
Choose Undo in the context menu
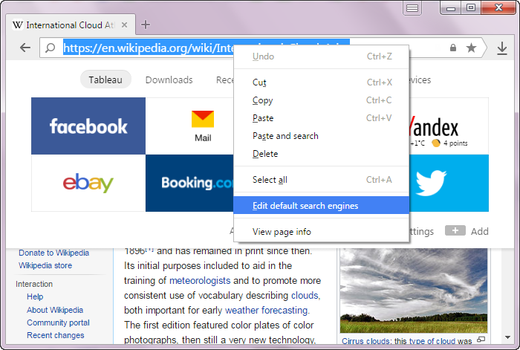click(x=321, y=56)
